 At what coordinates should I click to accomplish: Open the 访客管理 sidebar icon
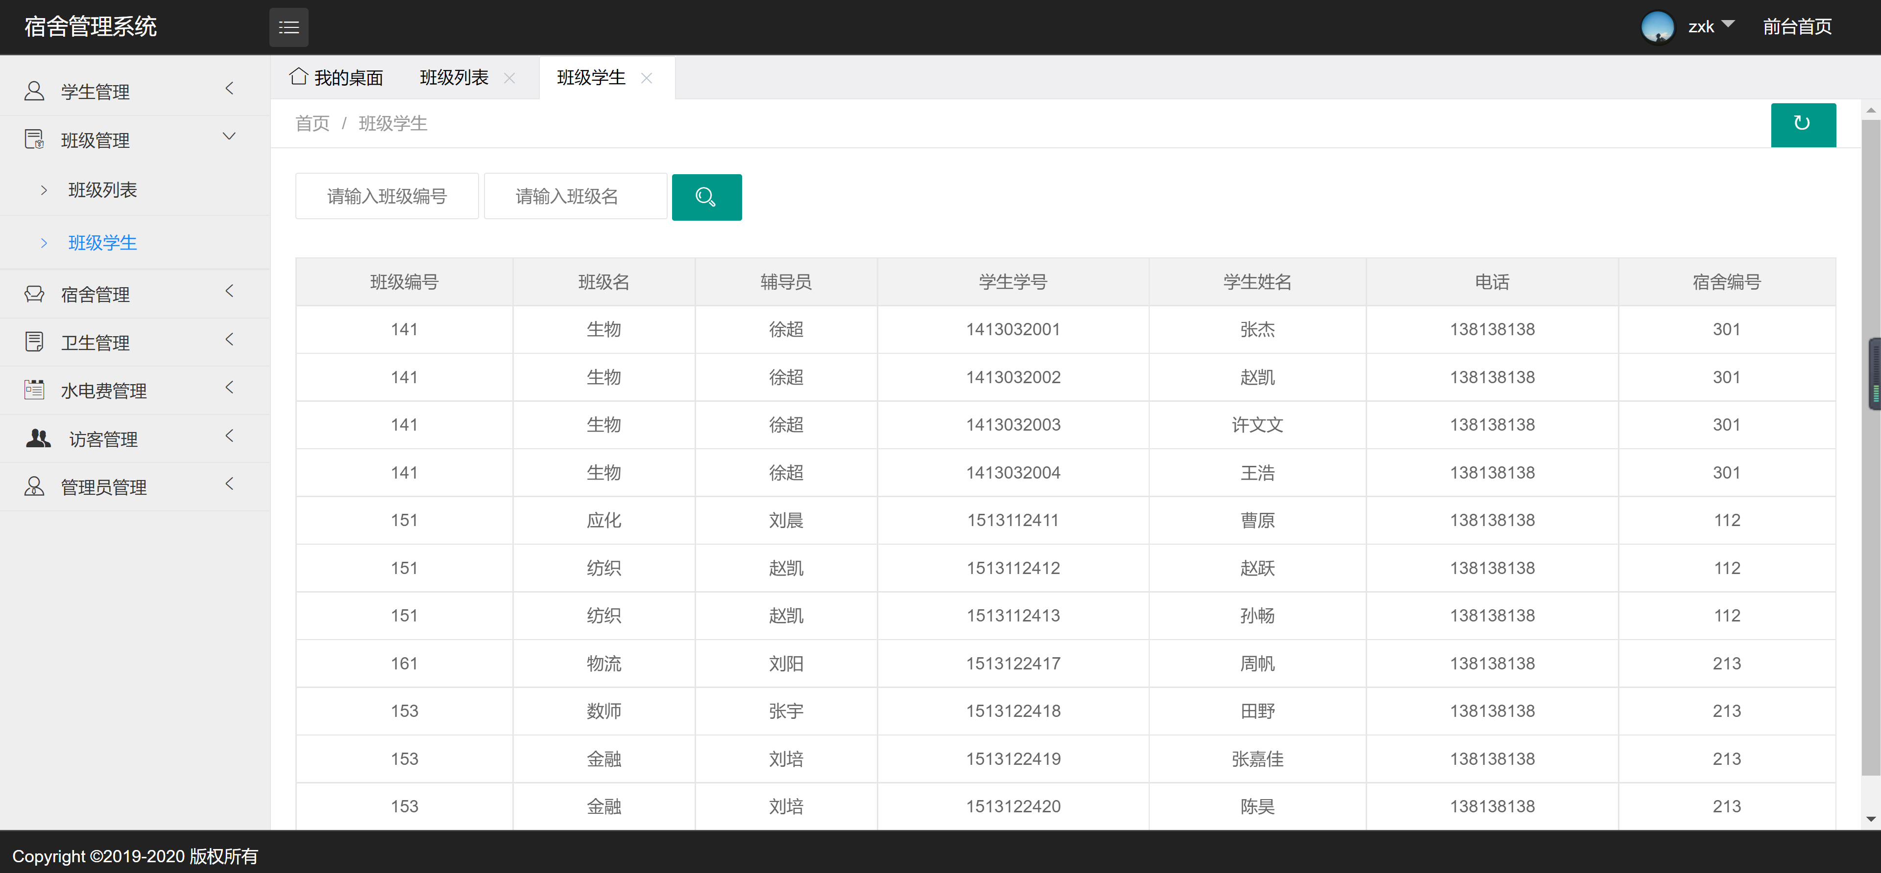[37, 437]
